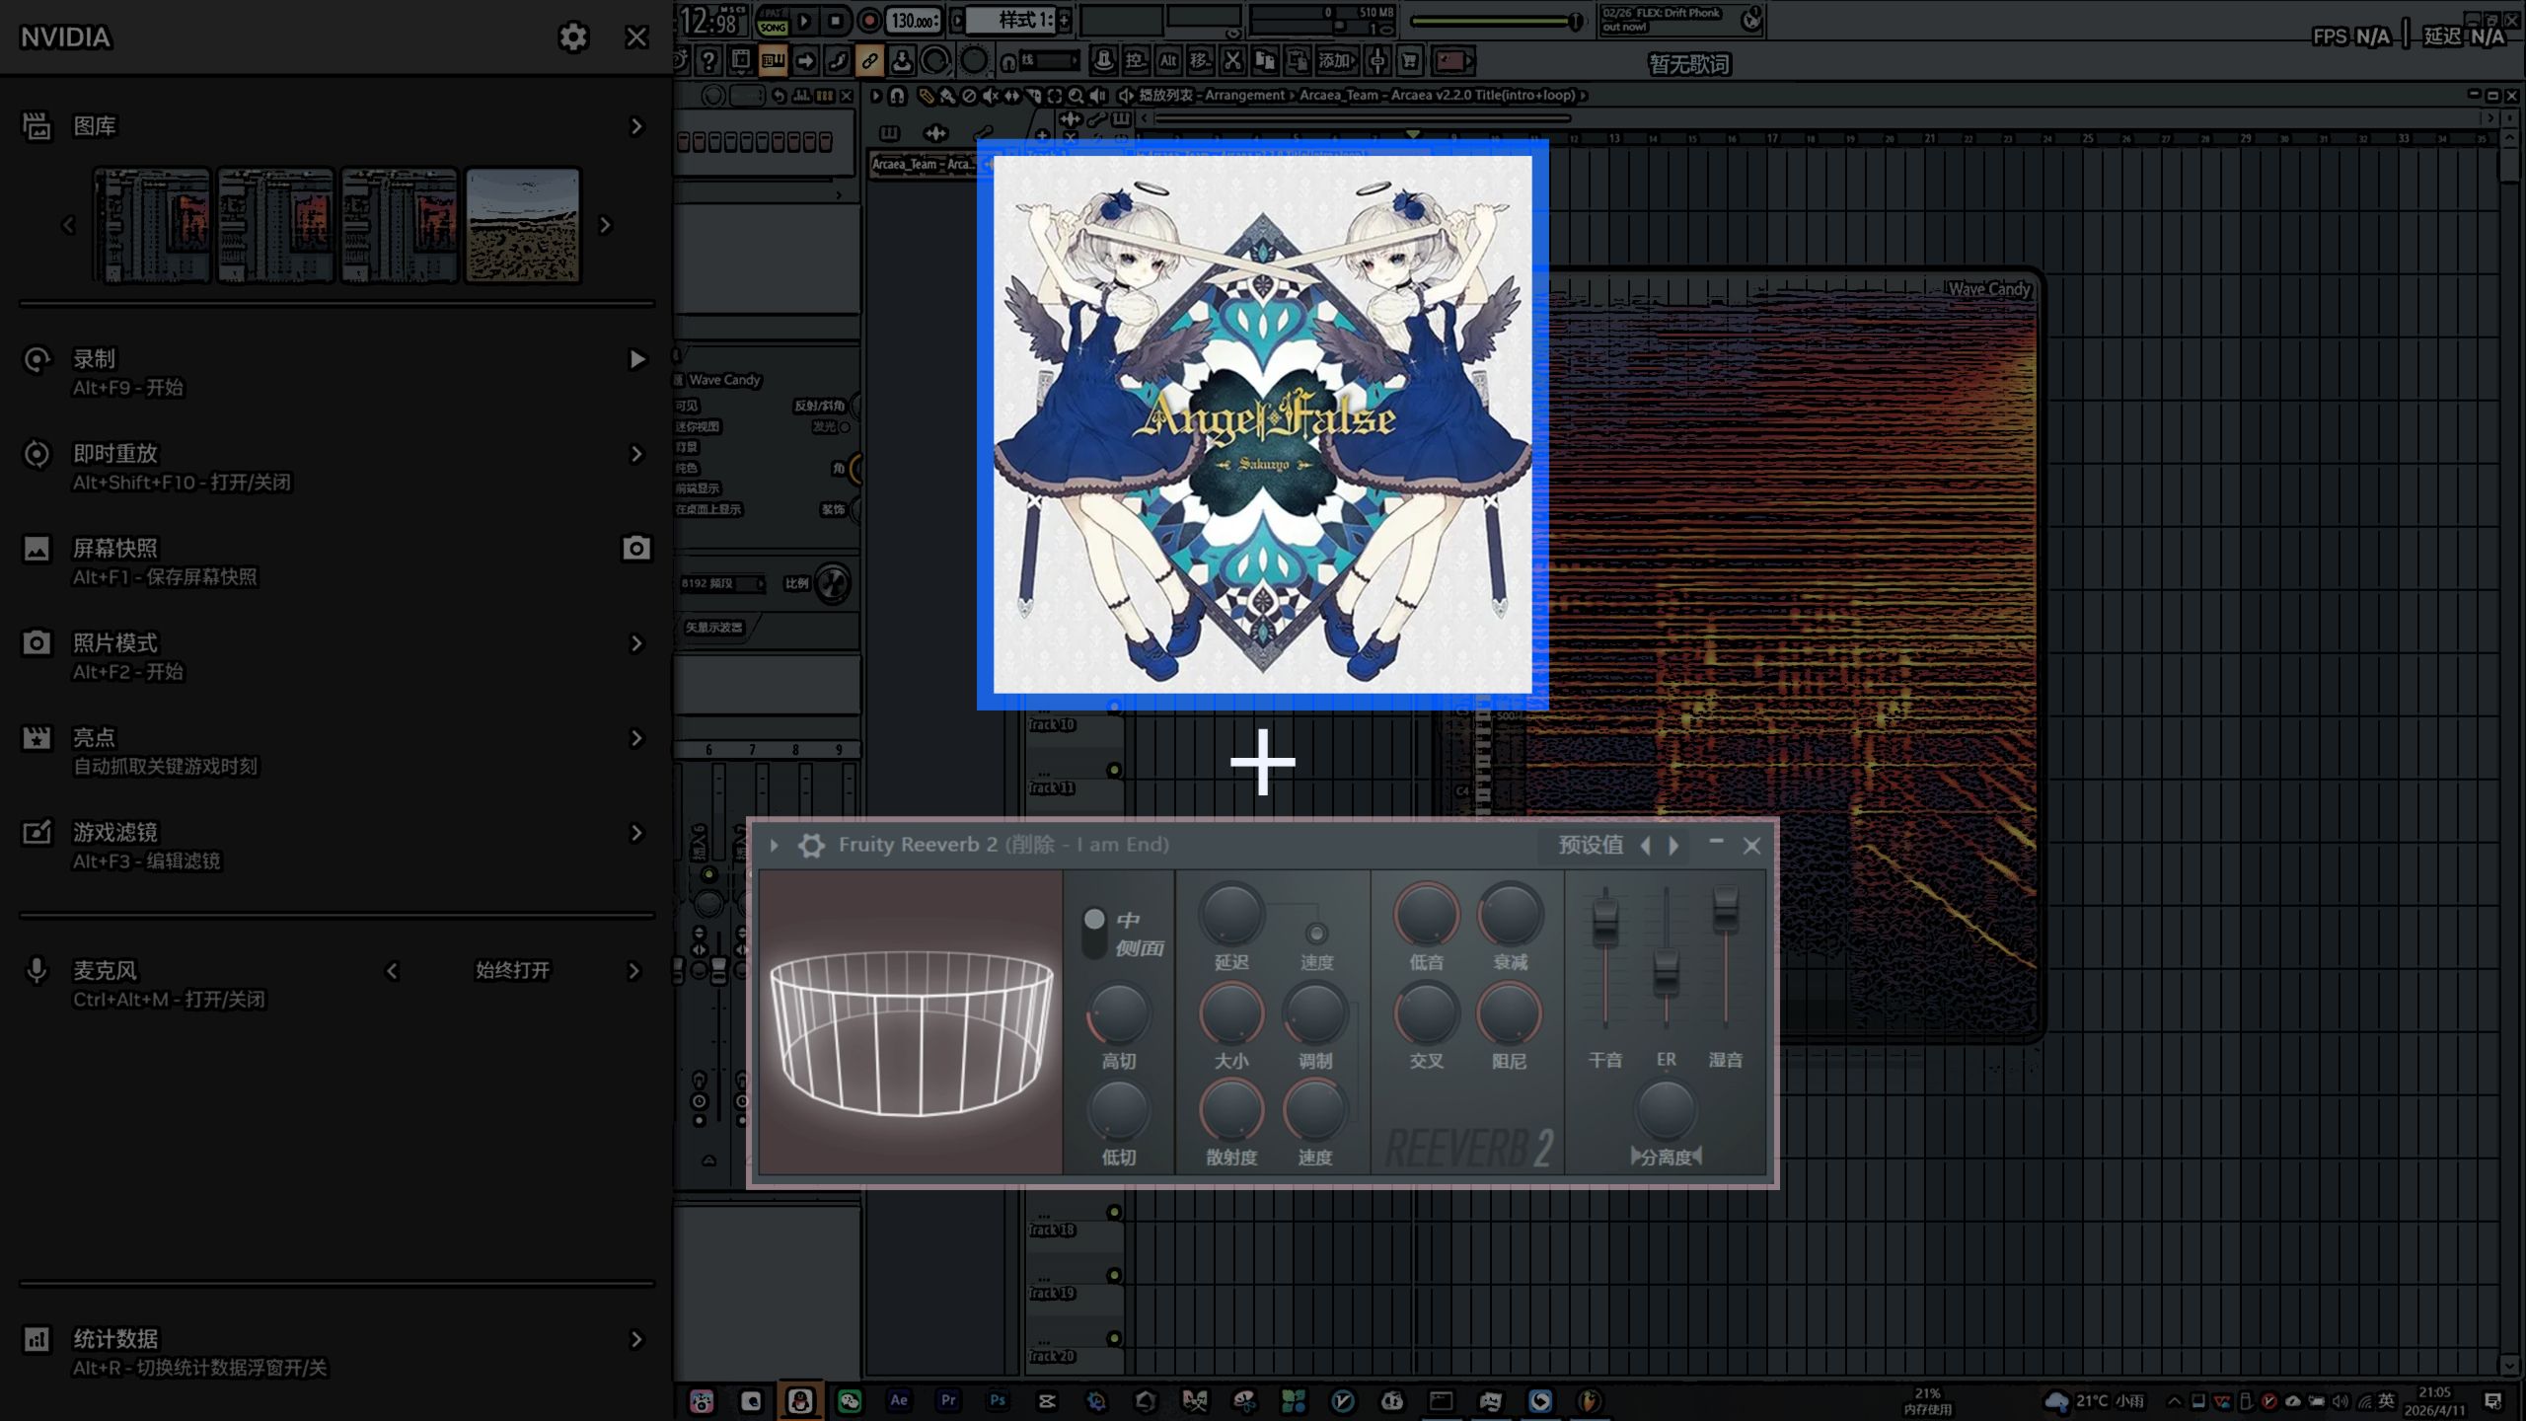This screenshot has height=1421, width=2526.
Task: Open Fruity Reeverb 2 gear options
Action: tap(811, 846)
